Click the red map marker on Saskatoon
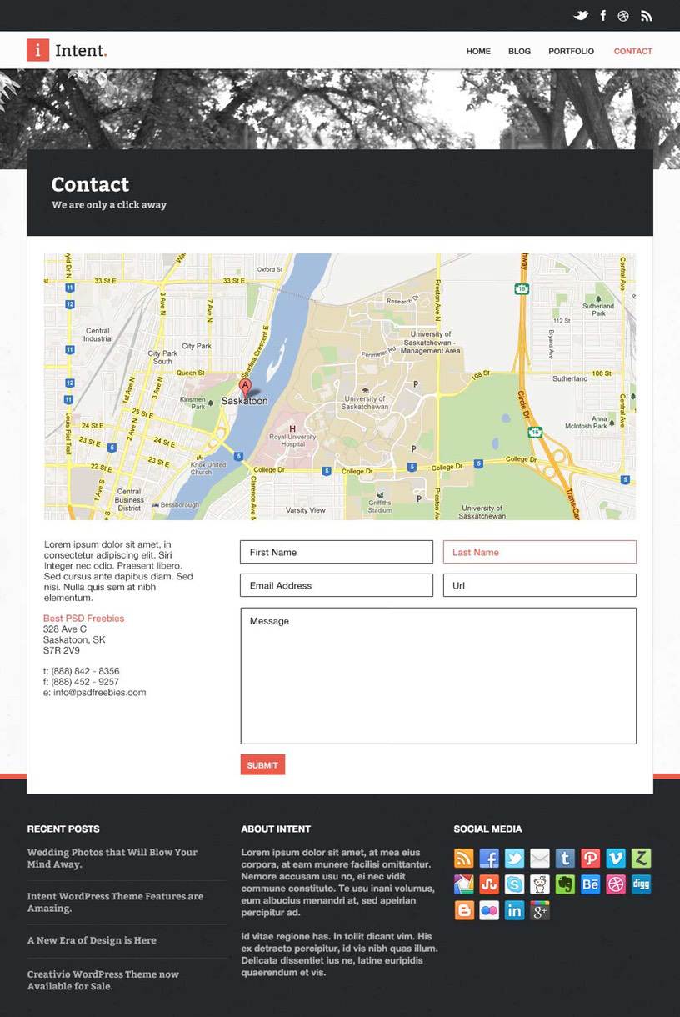 point(245,388)
